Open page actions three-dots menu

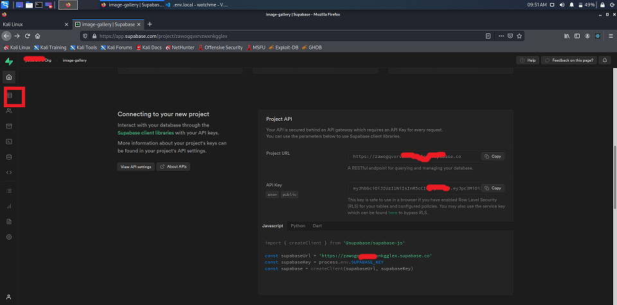coord(501,36)
